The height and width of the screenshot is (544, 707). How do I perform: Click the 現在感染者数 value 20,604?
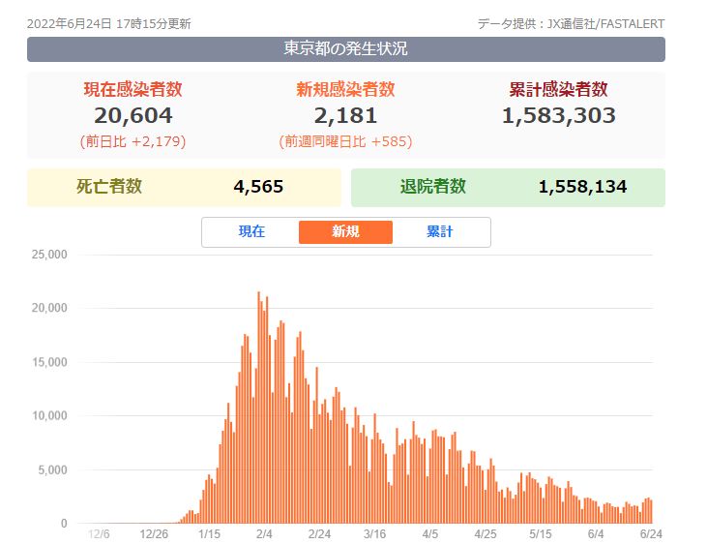(x=133, y=115)
